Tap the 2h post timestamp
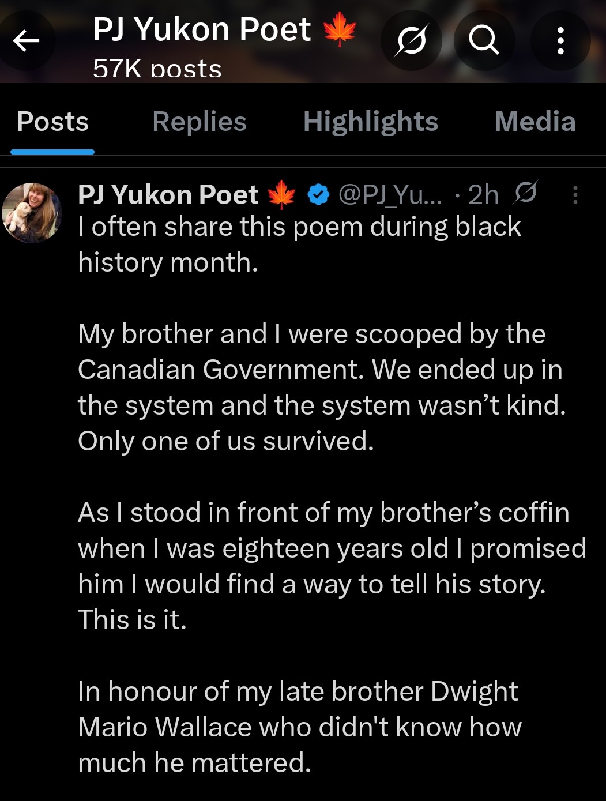 (x=483, y=195)
